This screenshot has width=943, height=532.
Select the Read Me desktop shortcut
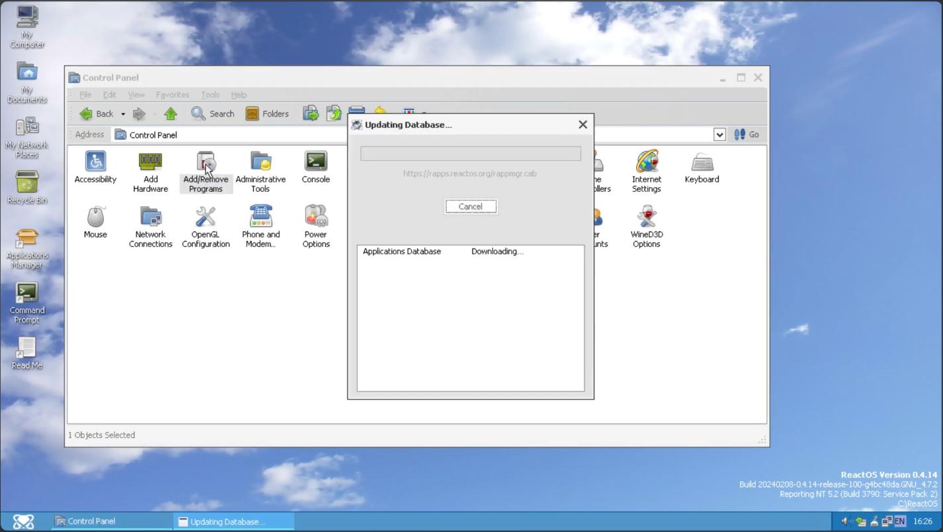click(27, 353)
